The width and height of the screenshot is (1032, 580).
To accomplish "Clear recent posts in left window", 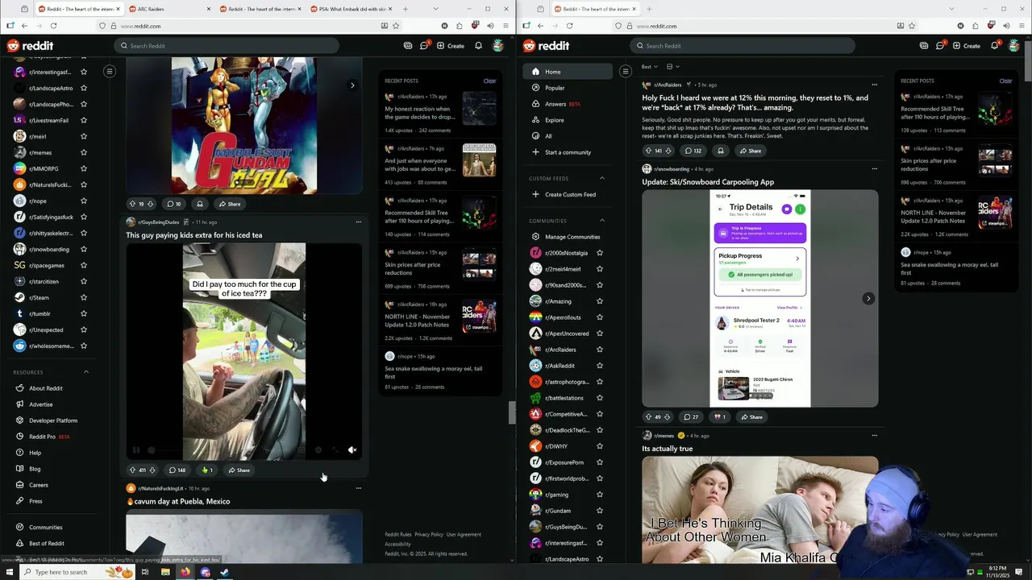I will [489, 81].
